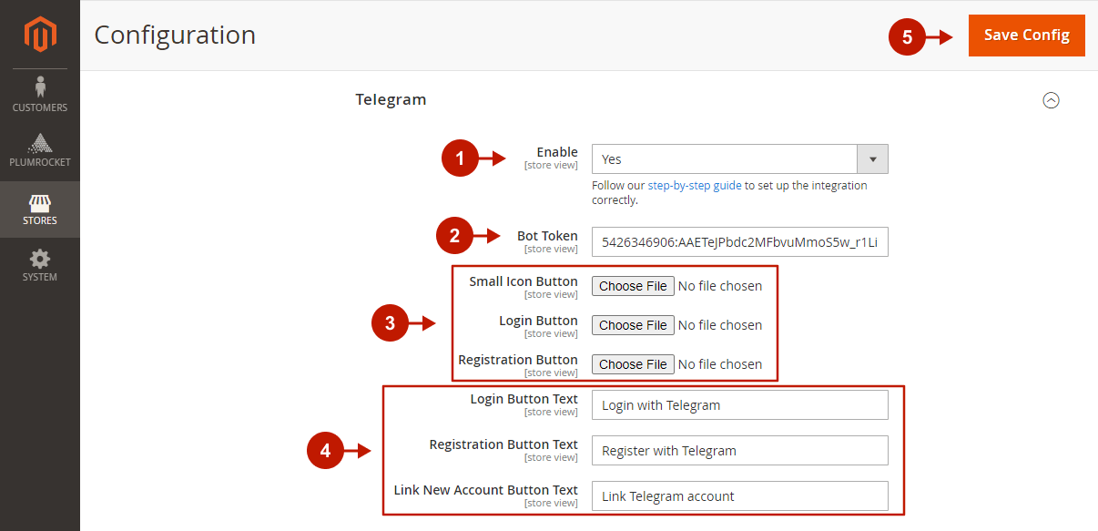Click the Bot Token input field
1098x531 pixels.
pyautogui.click(x=739, y=242)
